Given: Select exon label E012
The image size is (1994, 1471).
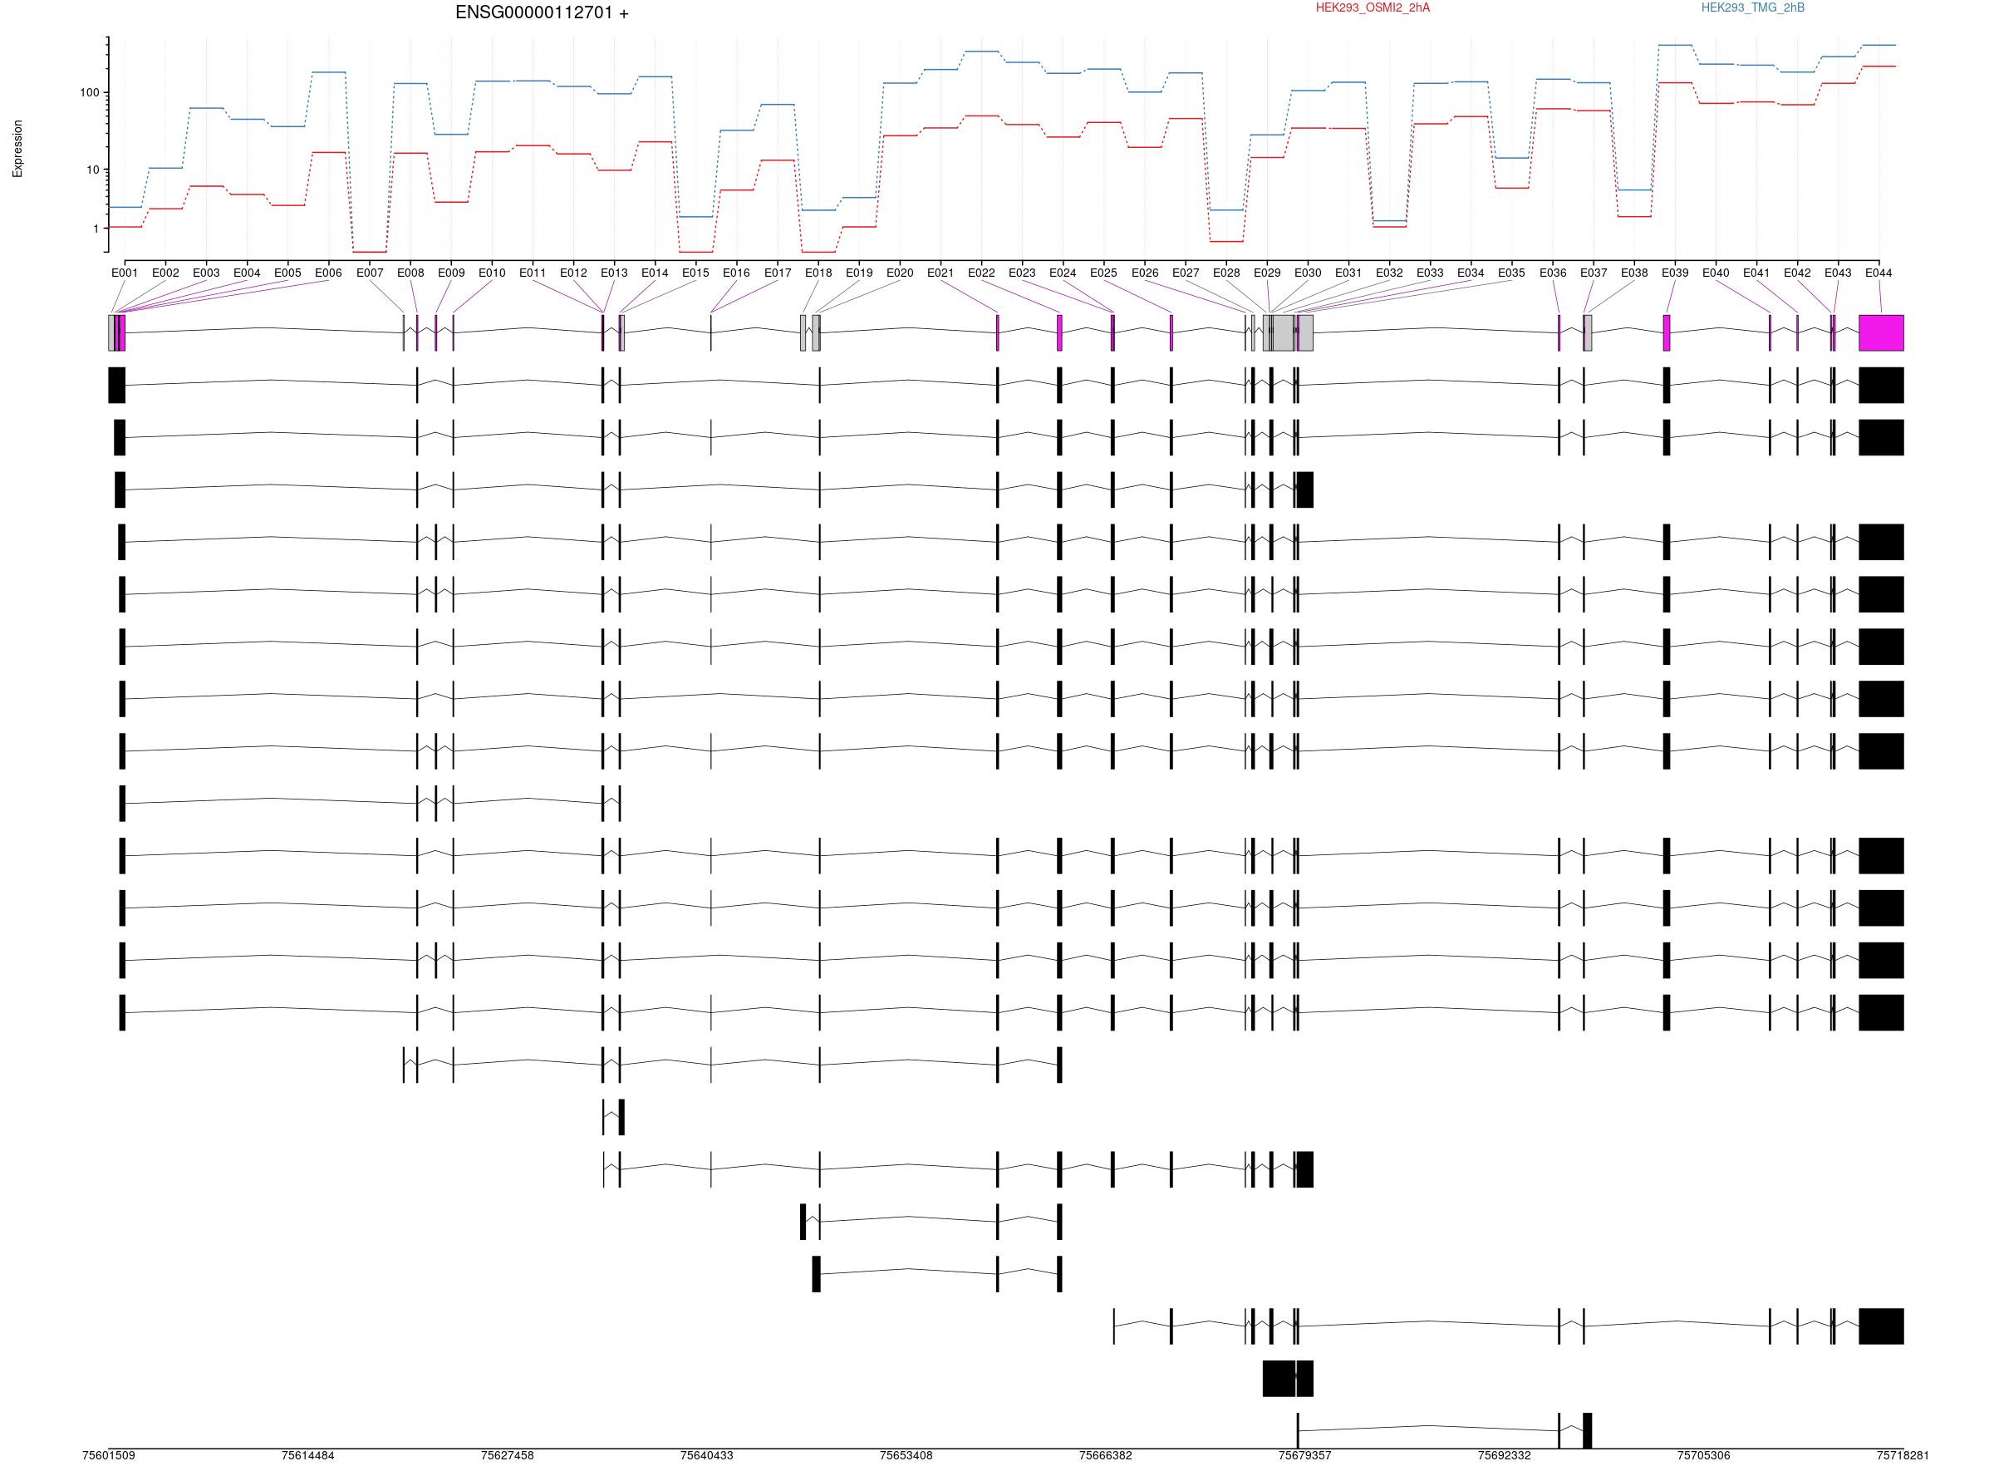Looking at the screenshot, I should [573, 273].
